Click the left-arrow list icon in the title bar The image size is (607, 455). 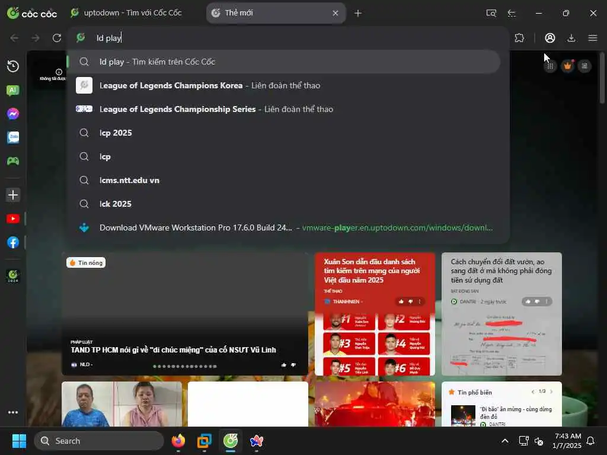pyautogui.click(x=512, y=13)
